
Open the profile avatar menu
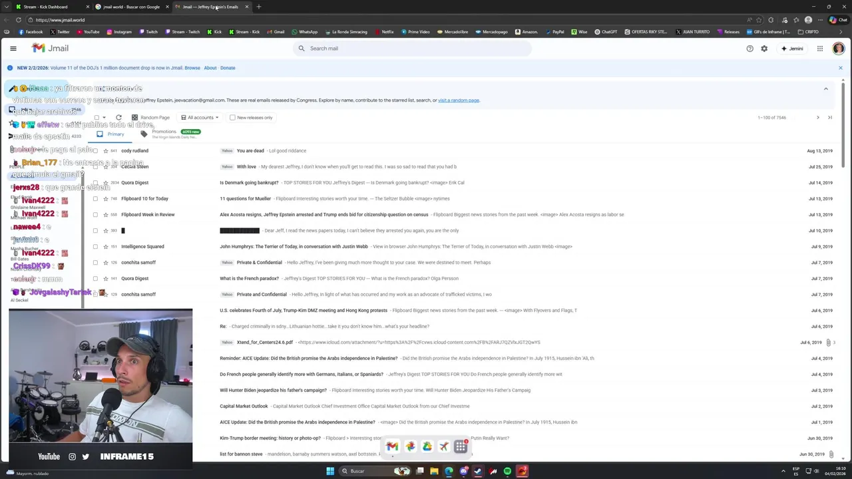838,49
